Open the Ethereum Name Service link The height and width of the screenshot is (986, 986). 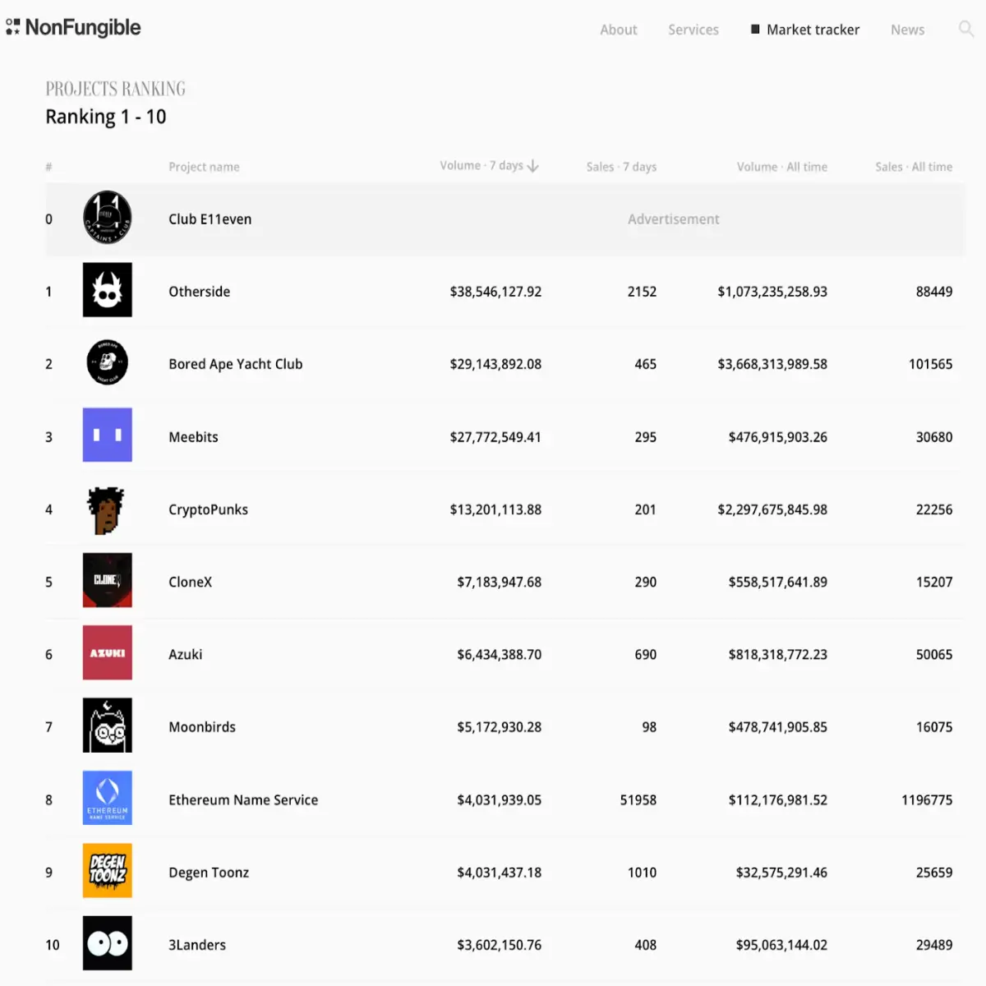pos(243,800)
